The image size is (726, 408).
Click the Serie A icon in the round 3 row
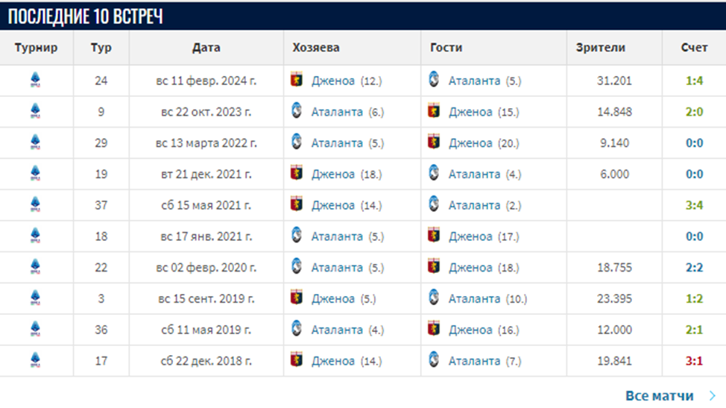point(36,298)
